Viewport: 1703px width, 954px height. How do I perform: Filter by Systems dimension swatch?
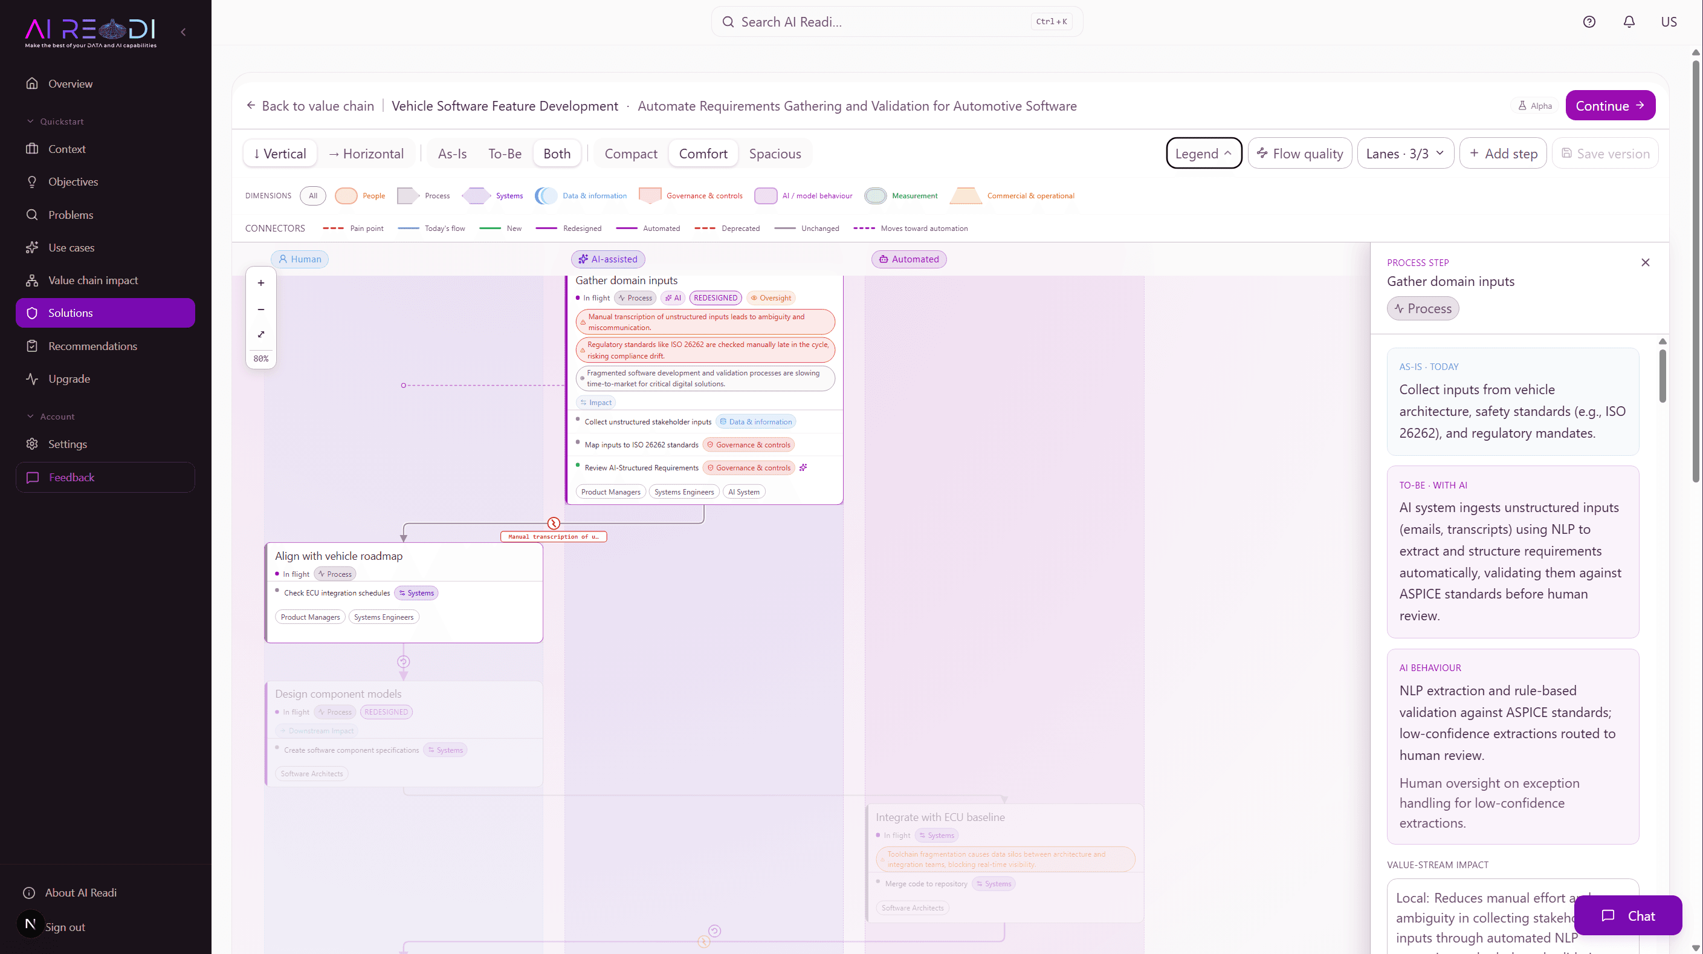[476, 196]
